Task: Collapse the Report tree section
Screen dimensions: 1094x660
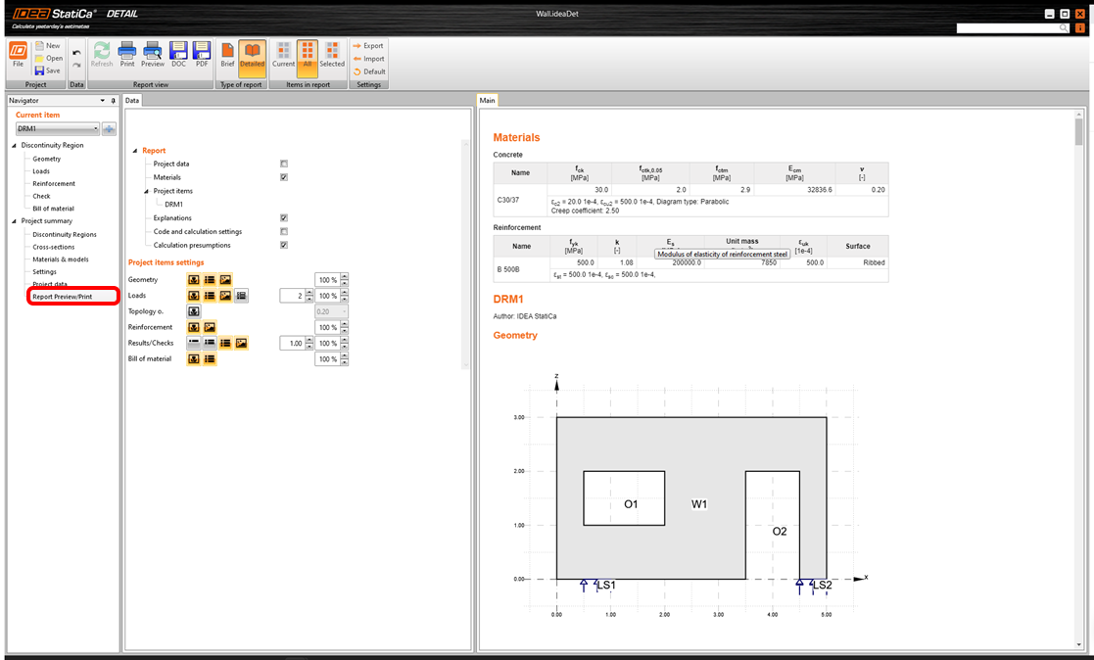Action: 134,151
